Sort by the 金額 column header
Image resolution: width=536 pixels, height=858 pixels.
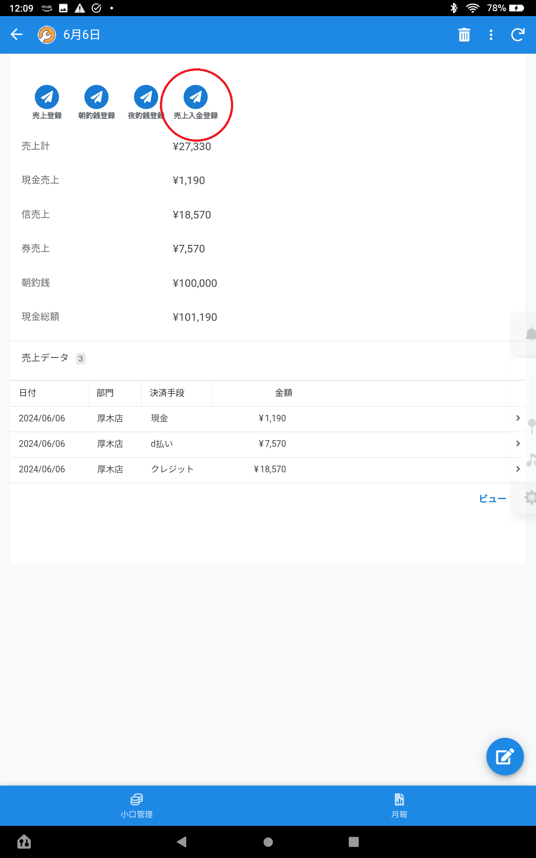point(283,393)
